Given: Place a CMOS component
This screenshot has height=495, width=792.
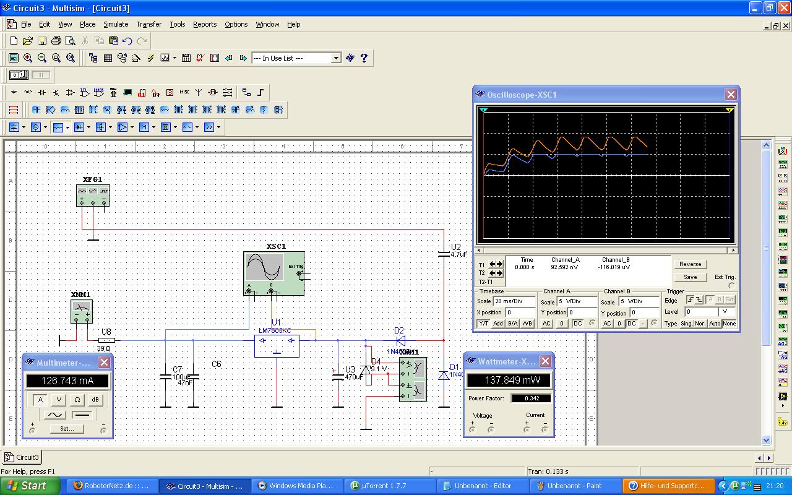Looking at the screenshot, I should [x=99, y=92].
